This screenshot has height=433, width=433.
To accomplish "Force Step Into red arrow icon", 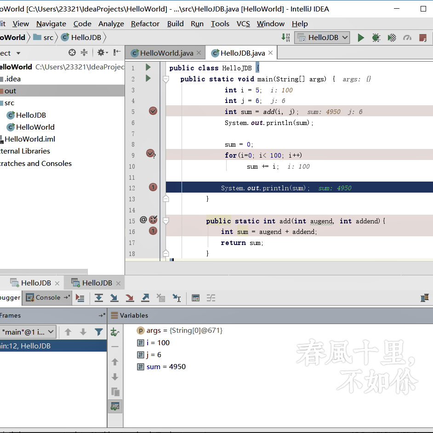I will click(130, 298).
